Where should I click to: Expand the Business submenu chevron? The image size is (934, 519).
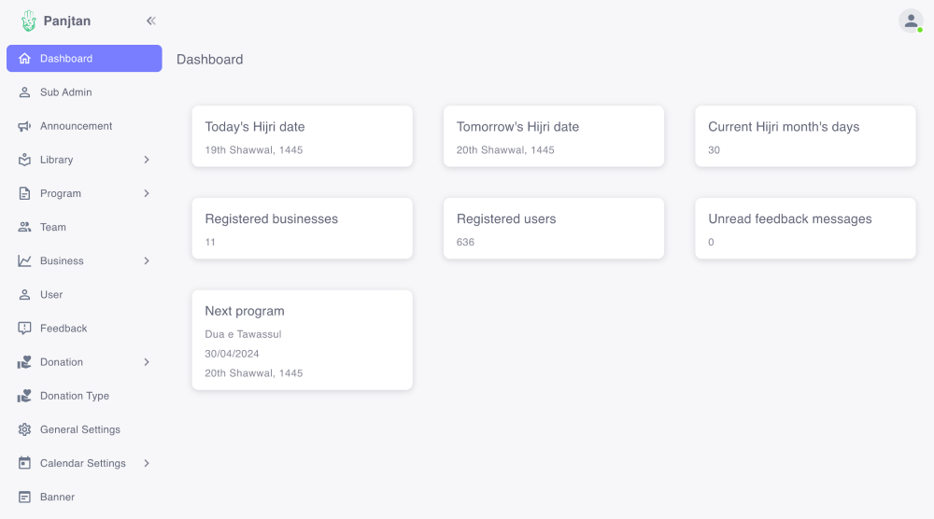click(147, 260)
